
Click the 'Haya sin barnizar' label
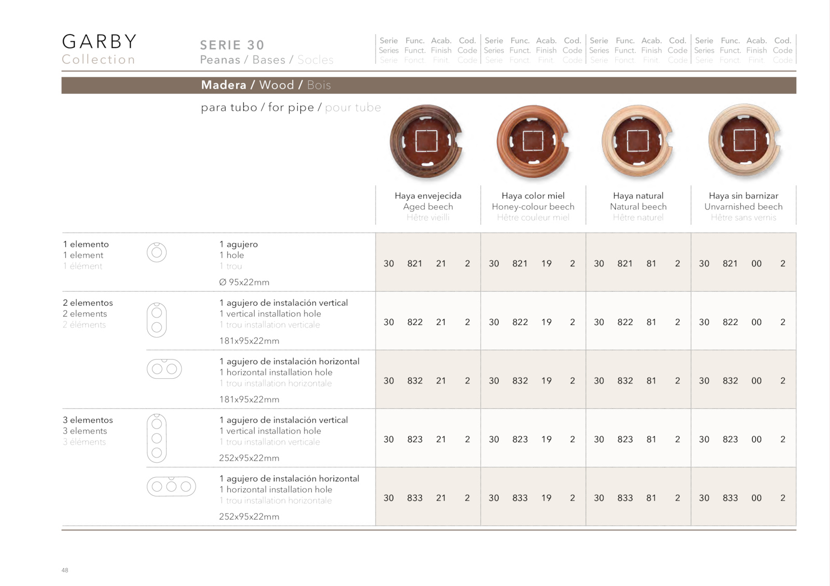pos(743,196)
